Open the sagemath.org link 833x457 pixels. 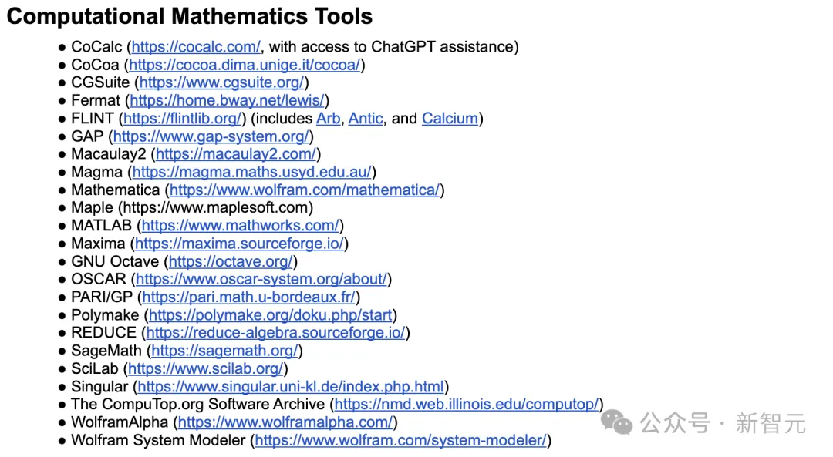pyautogui.click(x=224, y=351)
